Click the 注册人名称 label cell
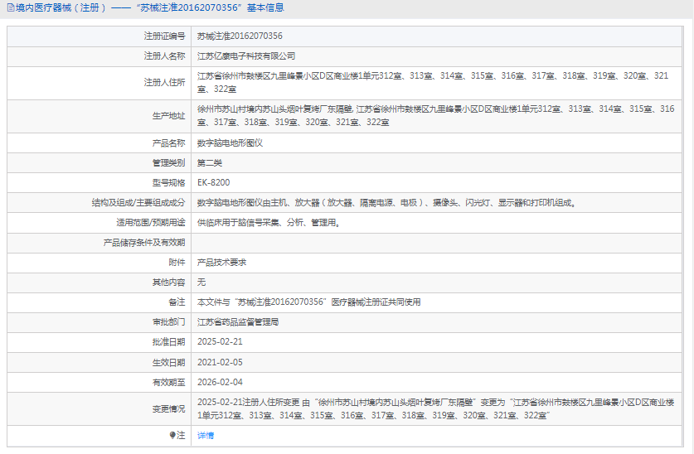 99,56
